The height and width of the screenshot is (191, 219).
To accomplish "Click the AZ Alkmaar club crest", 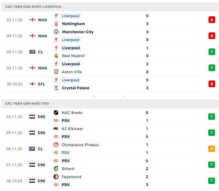I will [x=56, y=129].
